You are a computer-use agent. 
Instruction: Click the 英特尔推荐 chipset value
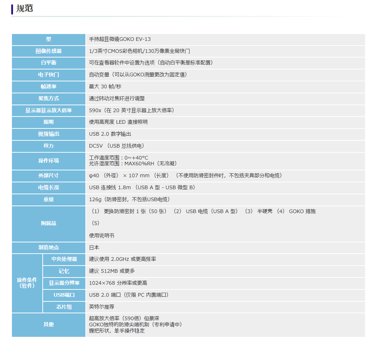(102, 307)
